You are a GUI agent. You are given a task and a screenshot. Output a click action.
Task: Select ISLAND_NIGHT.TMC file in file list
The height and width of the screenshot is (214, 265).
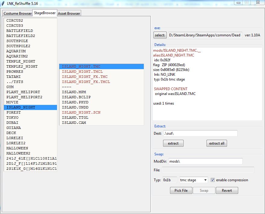point(101,66)
